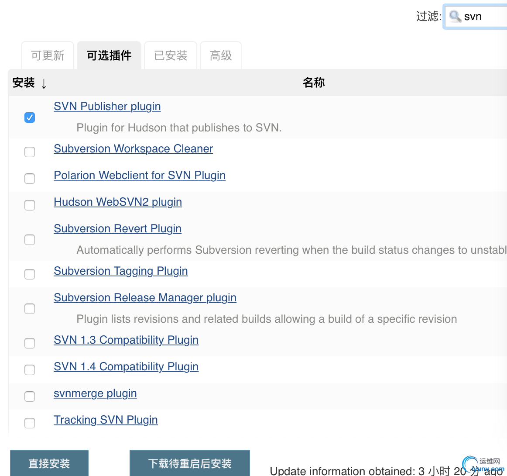Check the SVN 1.3 Compatibility Plugin checkbox
This screenshot has height=476, width=507.
30,343
